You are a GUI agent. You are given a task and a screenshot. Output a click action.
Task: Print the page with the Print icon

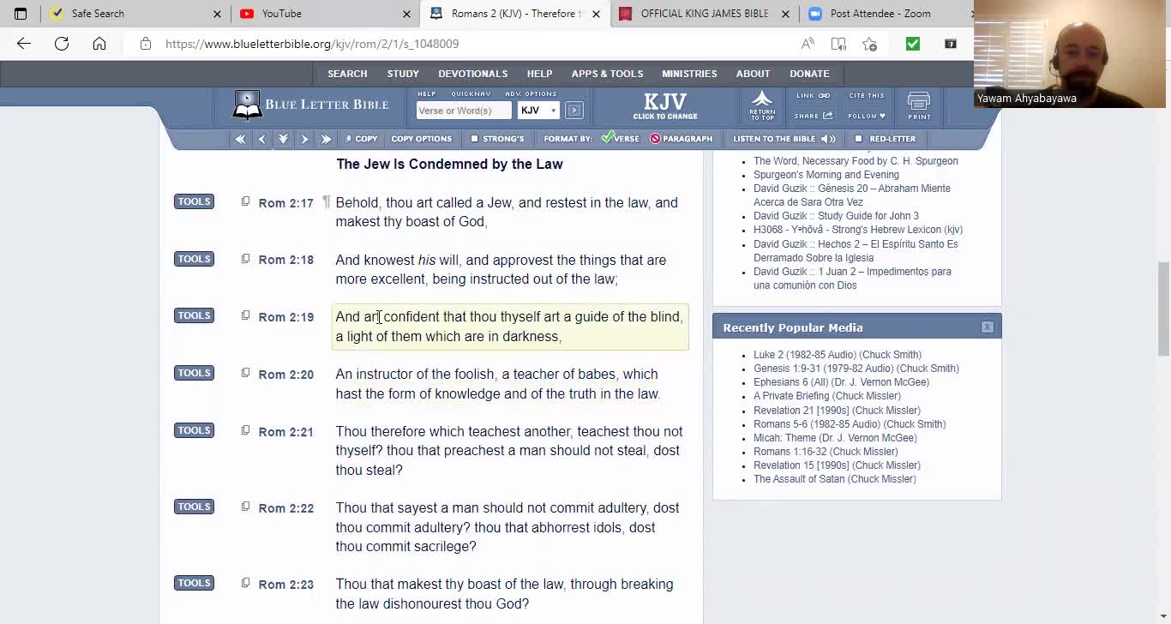tap(919, 105)
